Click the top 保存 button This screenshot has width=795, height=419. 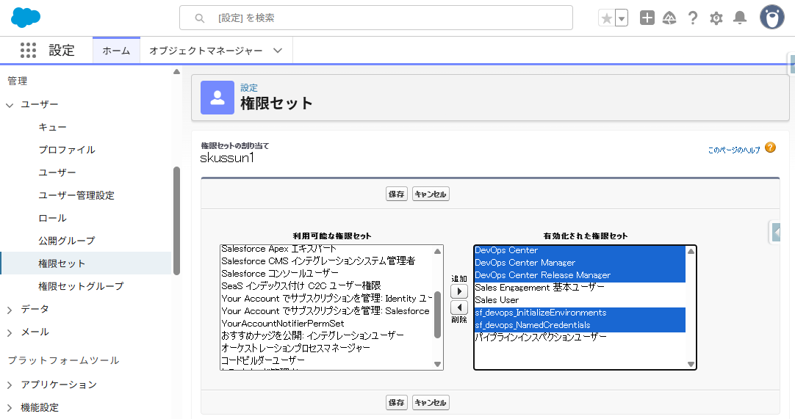[397, 194]
